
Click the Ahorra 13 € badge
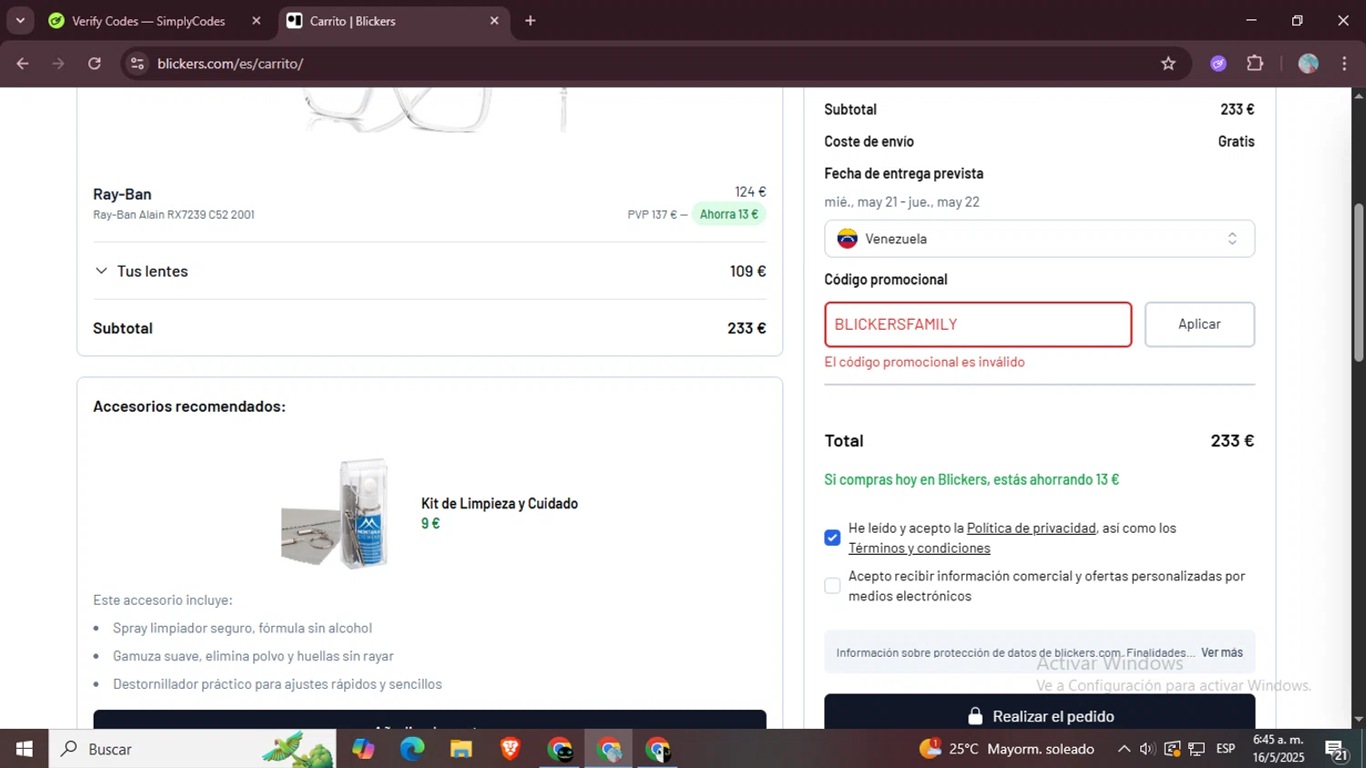click(729, 214)
